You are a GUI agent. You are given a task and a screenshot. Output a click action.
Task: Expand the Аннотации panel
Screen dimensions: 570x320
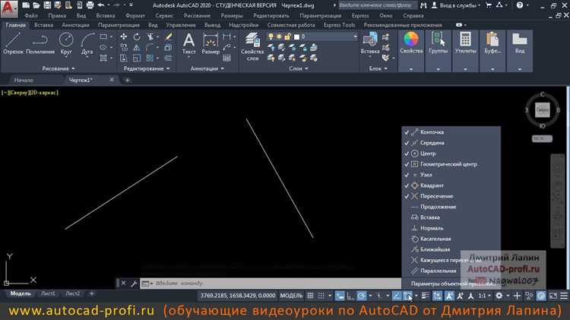207,68
